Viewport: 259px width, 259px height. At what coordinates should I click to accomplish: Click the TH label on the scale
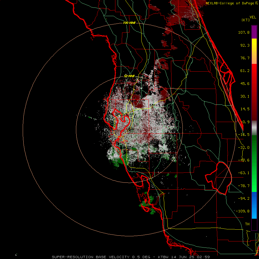click(x=247, y=224)
